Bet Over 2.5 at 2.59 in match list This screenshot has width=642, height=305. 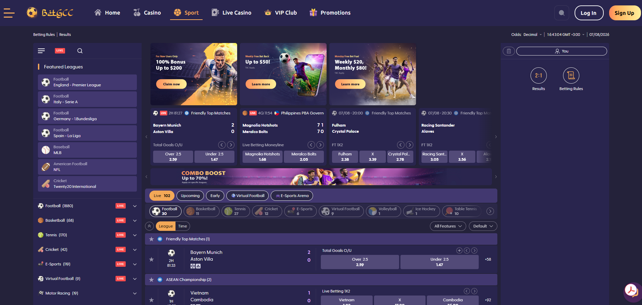(x=360, y=262)
